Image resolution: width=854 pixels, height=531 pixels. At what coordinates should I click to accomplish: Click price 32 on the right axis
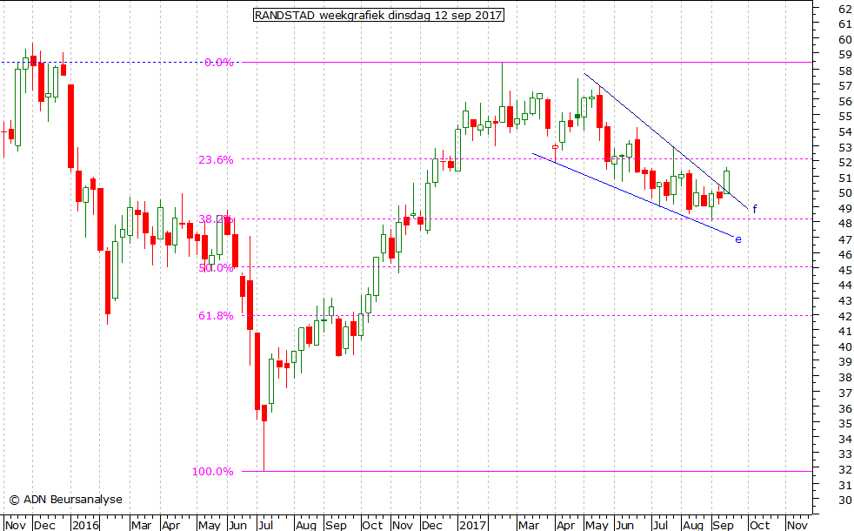click(845, 469)
